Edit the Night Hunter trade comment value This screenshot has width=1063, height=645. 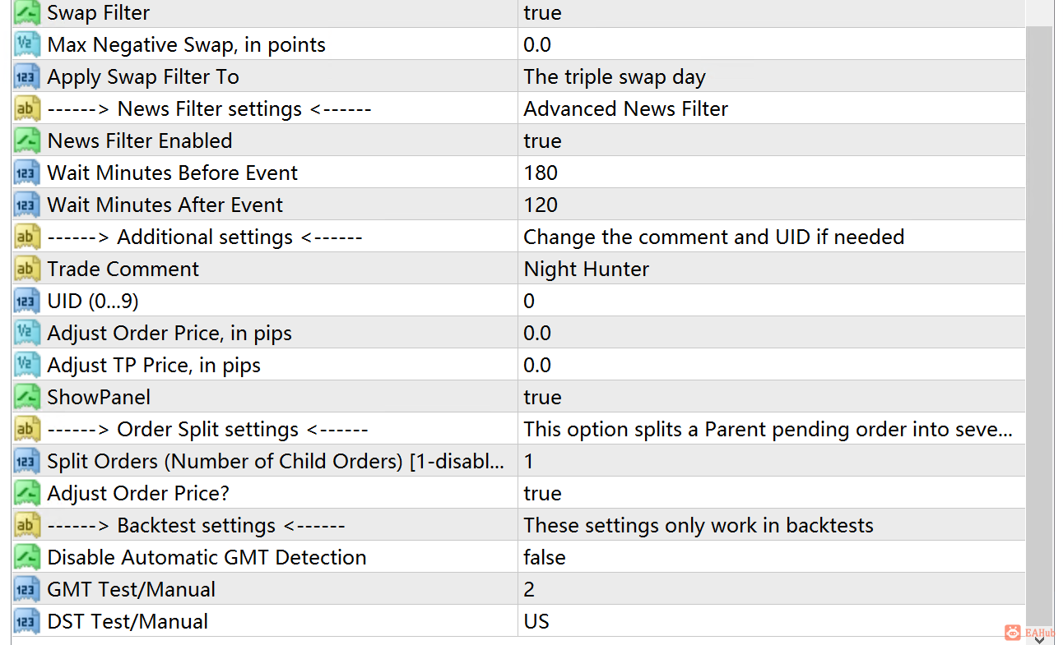[772, 269]
